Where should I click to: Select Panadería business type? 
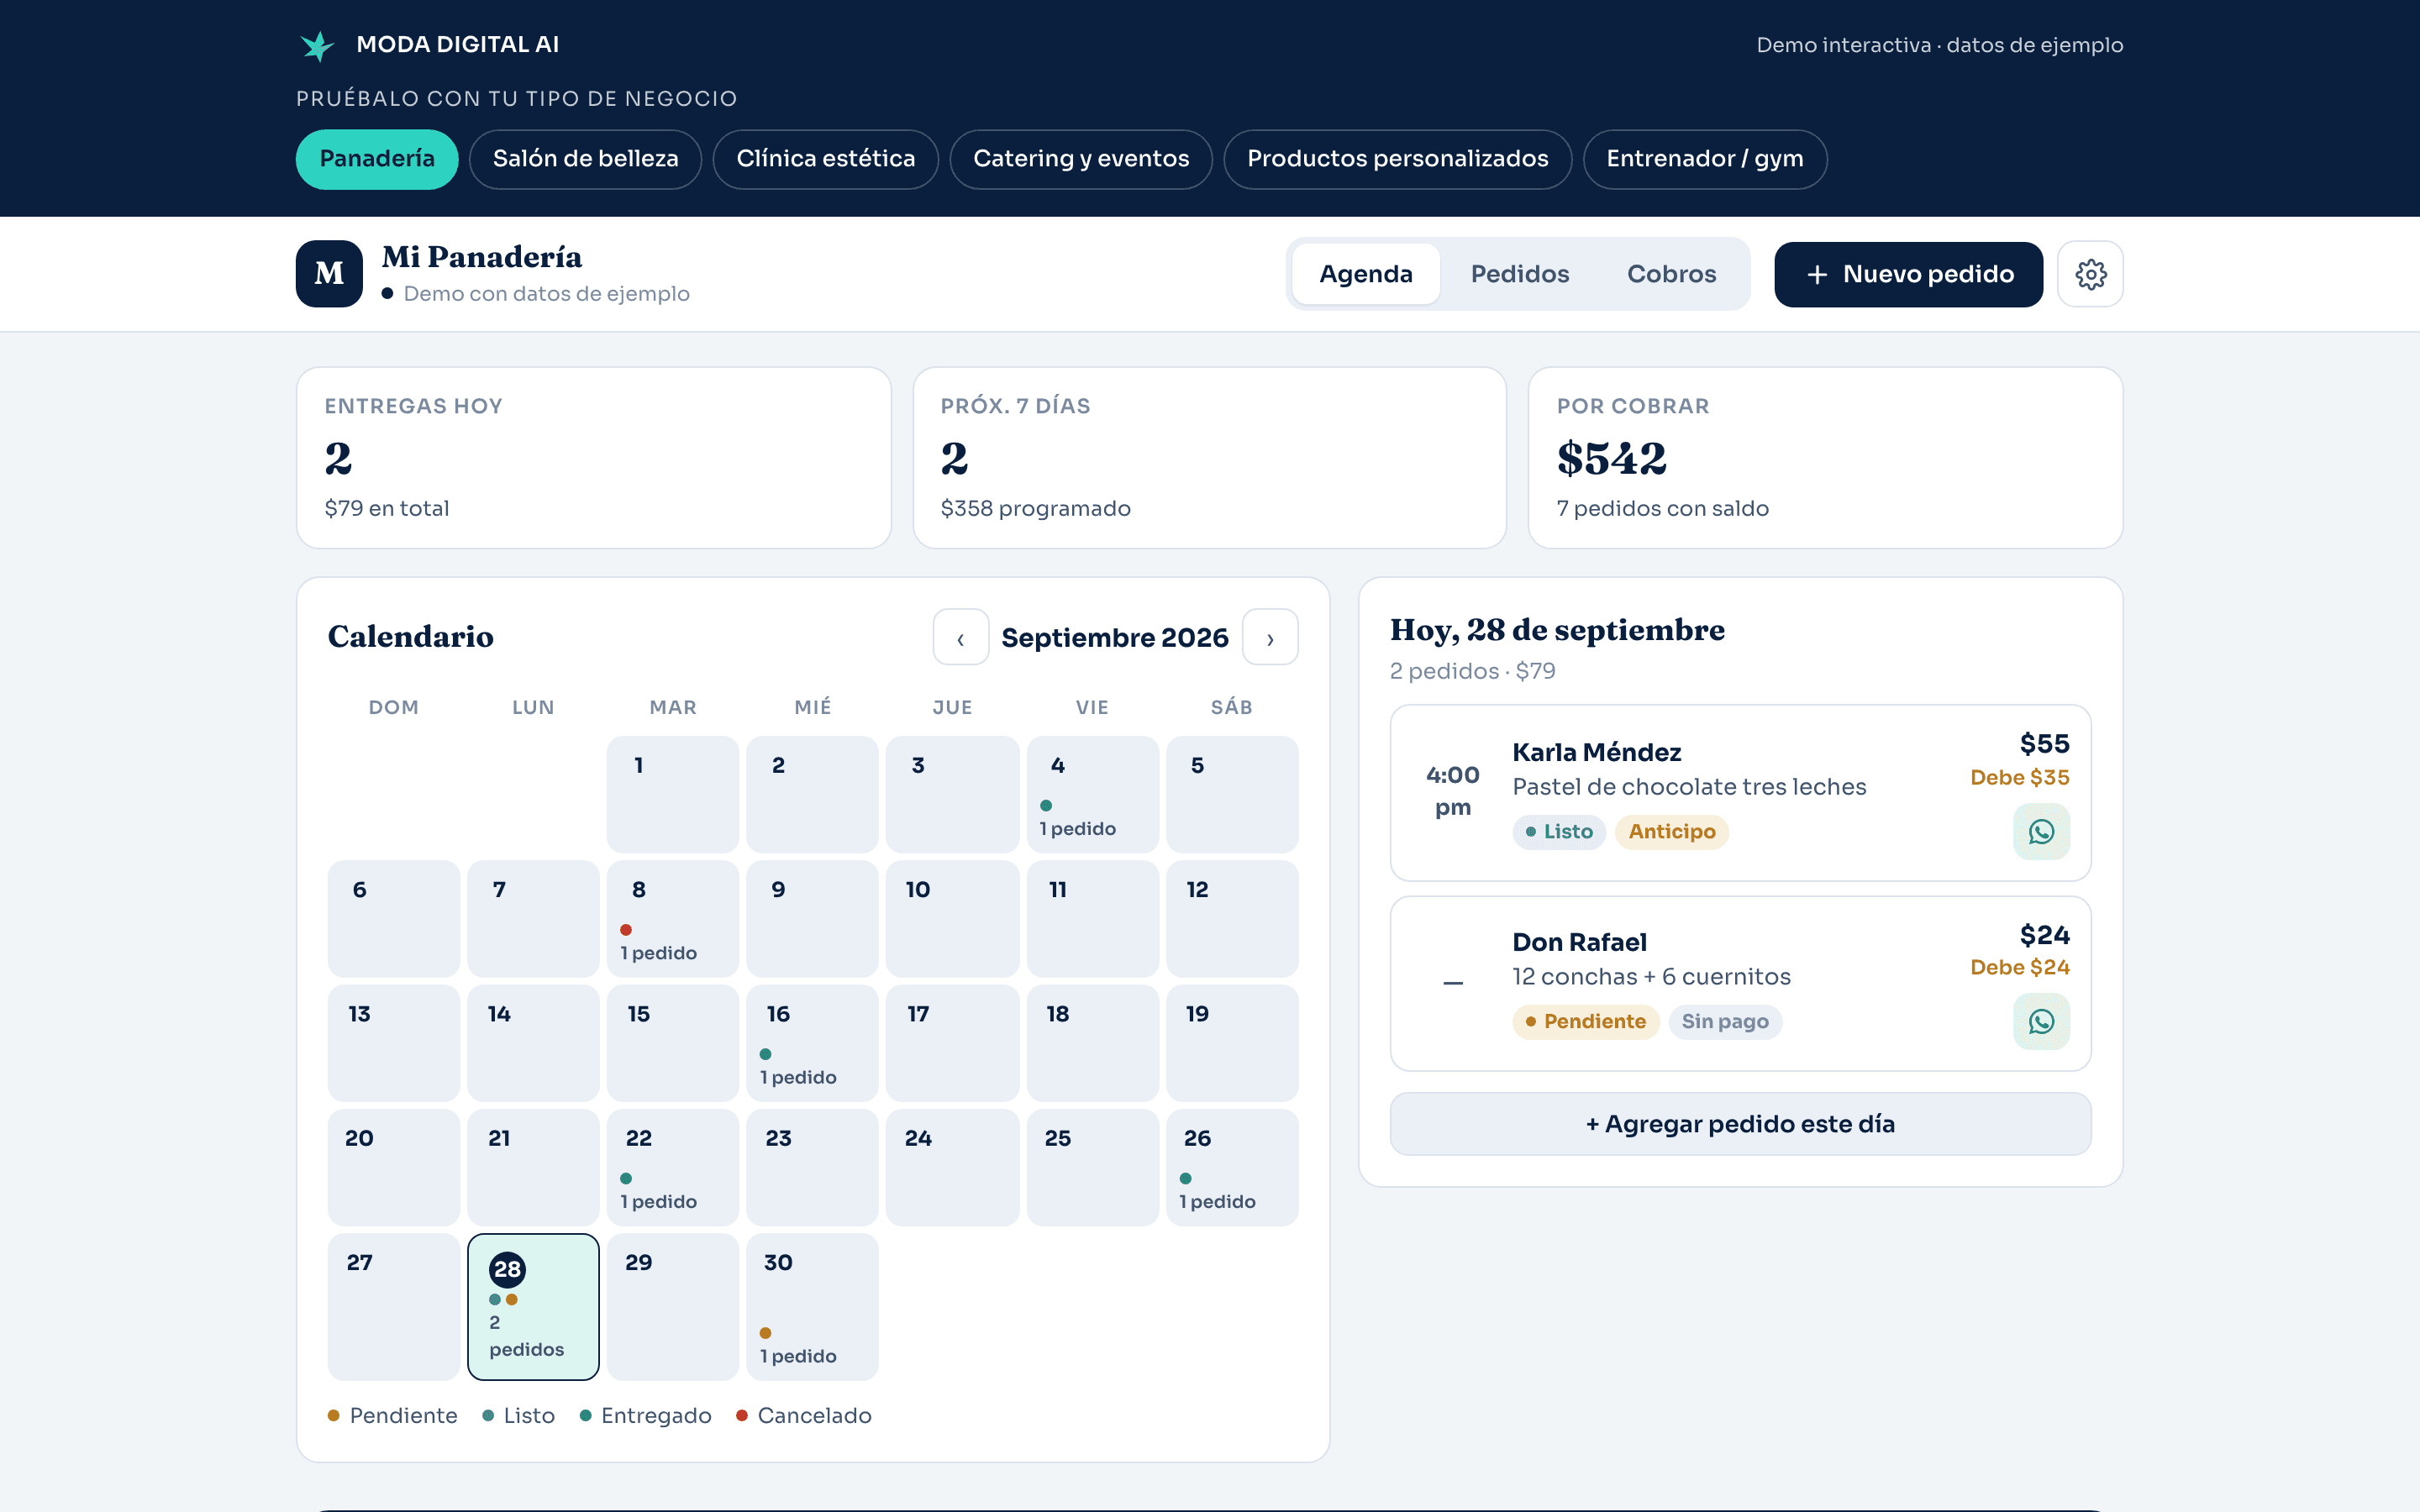point(377,159)
